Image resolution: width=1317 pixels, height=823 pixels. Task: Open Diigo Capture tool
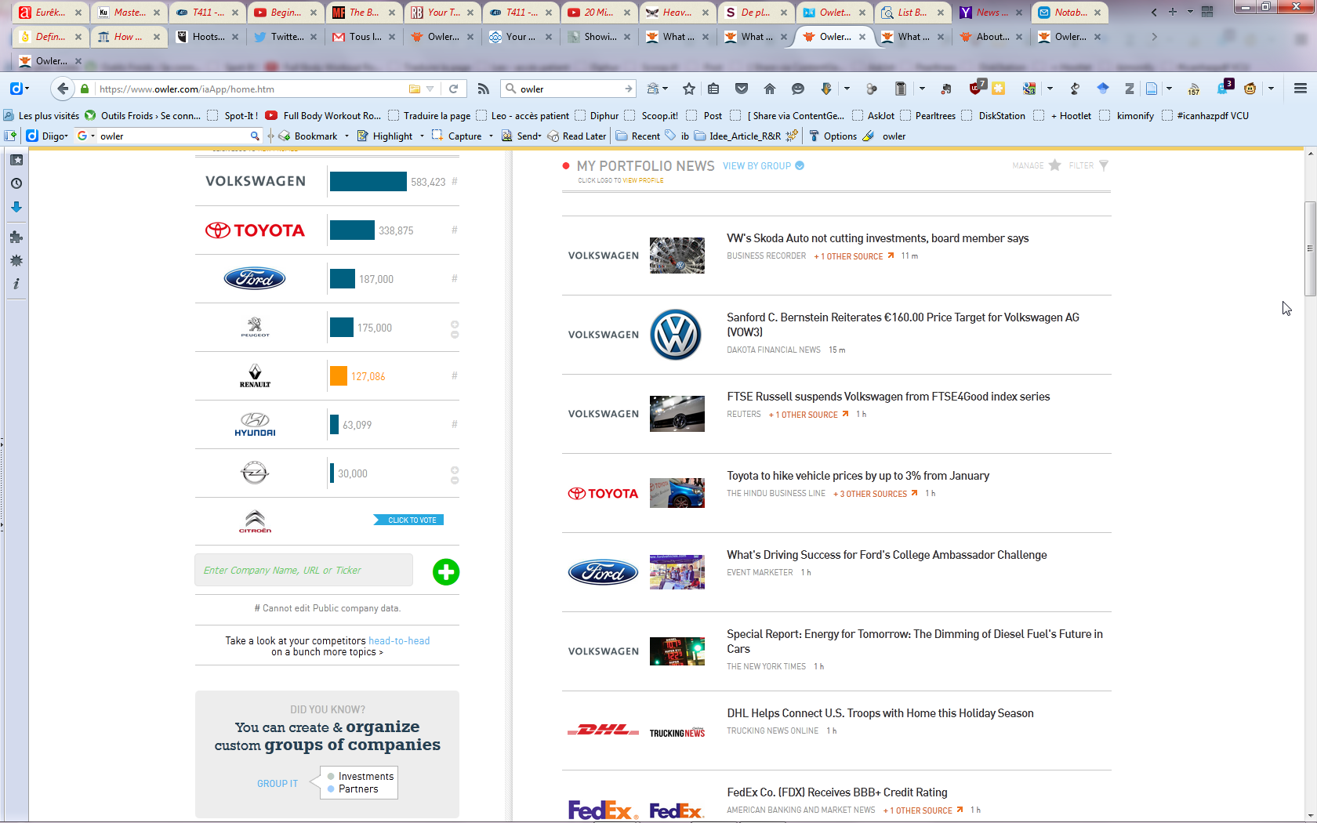pyautogui.click(x=457, y=136)
